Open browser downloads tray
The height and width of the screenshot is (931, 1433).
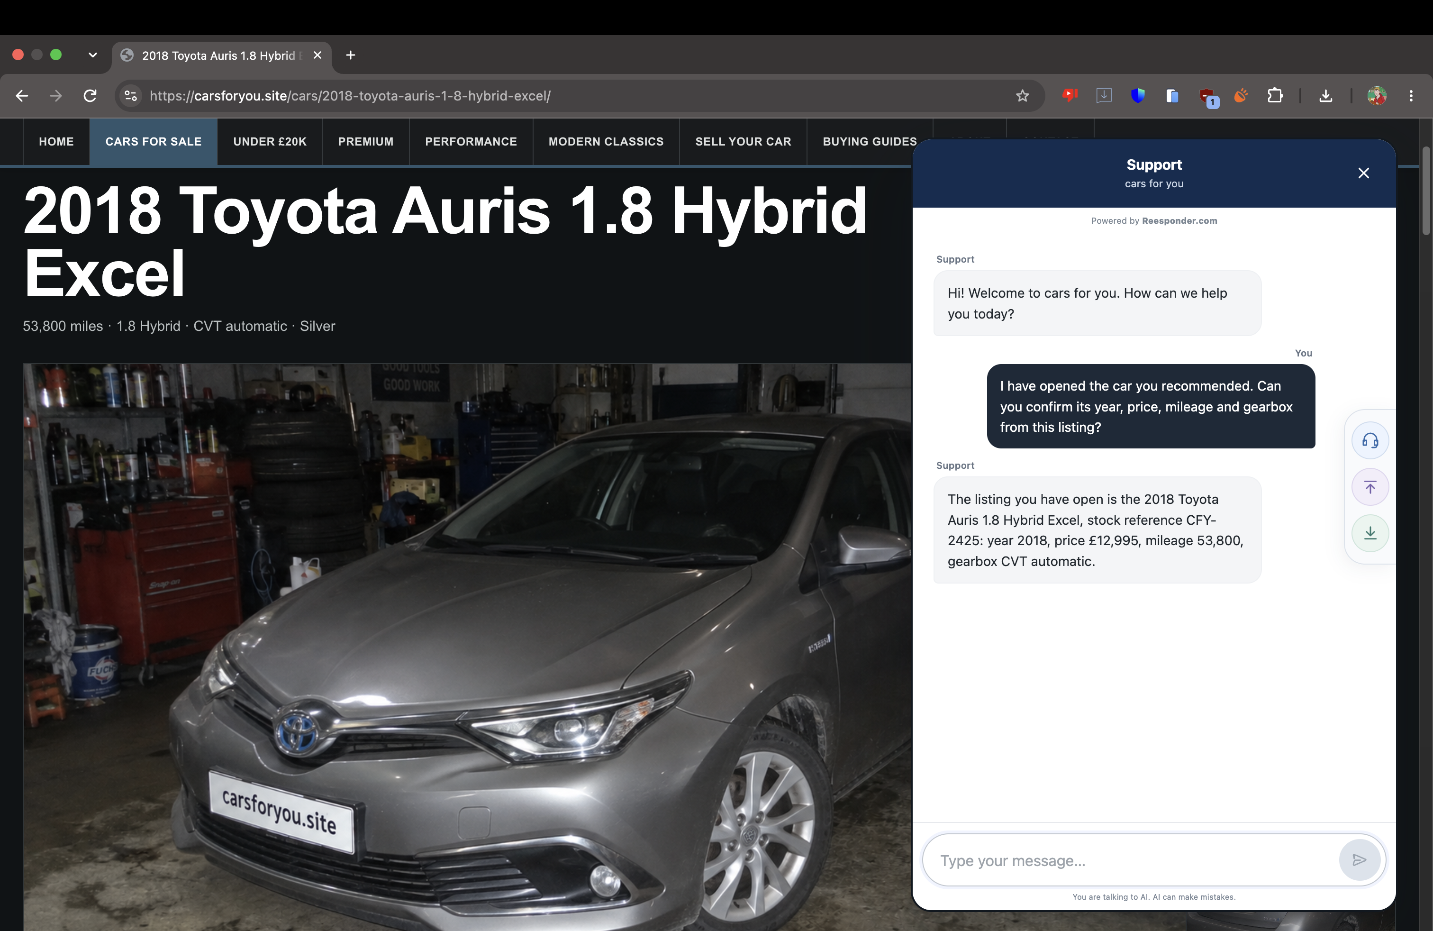point(1326,96)
